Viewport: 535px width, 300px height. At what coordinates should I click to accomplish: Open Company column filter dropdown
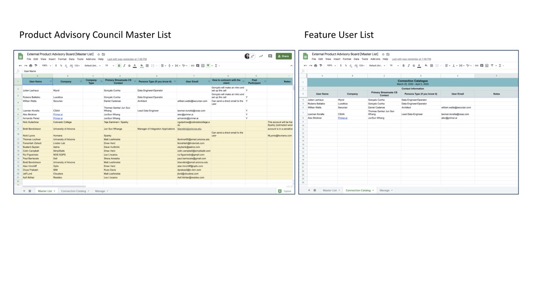(x=81, y=81)
